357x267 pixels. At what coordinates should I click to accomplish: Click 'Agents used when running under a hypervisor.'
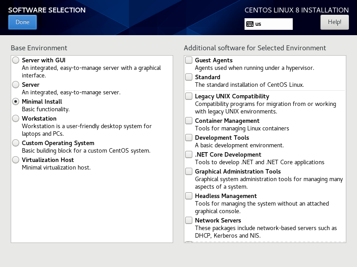point(254,68)
